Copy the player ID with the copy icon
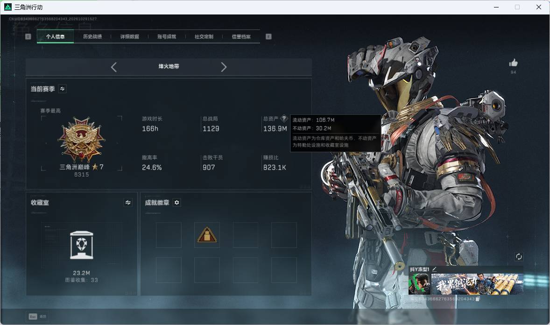Image resolution: width=550 pixels, height=325 pixels. click(477, 299)
